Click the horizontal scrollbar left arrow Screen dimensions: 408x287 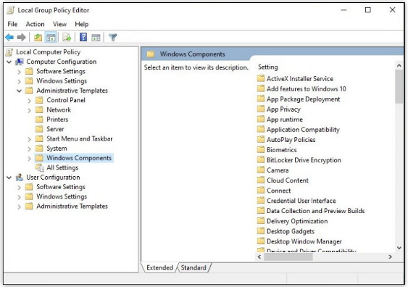(x=259, y=257)
